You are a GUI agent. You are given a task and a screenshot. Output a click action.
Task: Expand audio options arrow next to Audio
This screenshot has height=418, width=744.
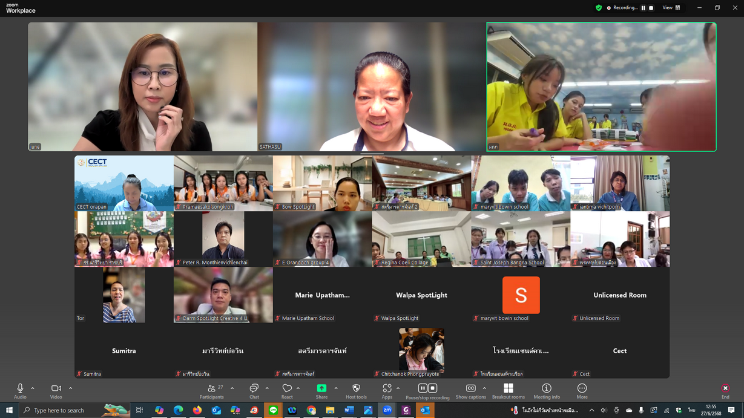coord(33,388)
